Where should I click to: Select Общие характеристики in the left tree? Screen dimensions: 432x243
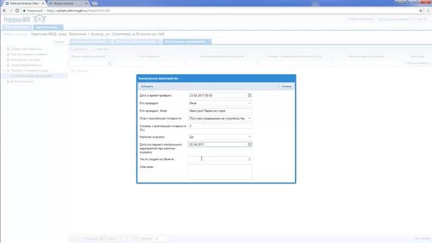click(26, 49)
